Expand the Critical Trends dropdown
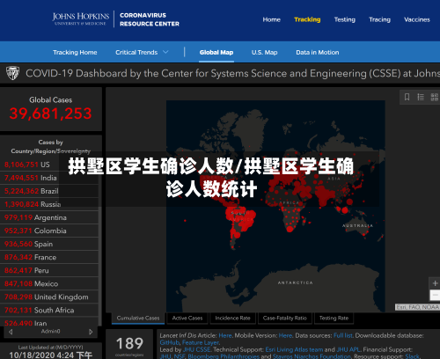Screen dimensions: 440x359 tap(142, 52)
